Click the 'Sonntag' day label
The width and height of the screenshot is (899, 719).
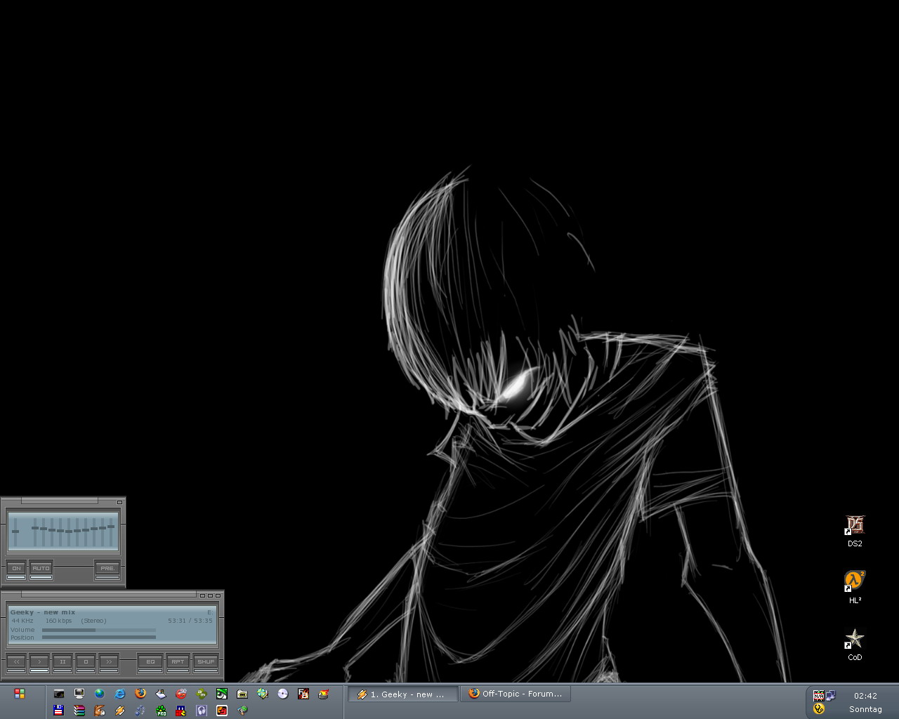pos(865,709)
